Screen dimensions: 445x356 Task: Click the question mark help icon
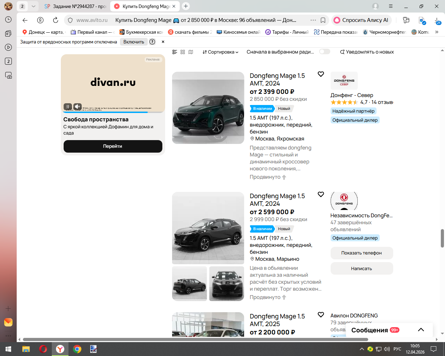pos(152,42)
